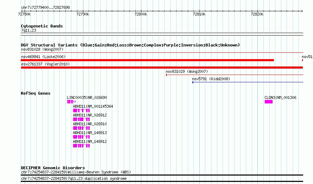Open nsv831028 (Wong2007) label

[x=42, y=49]
